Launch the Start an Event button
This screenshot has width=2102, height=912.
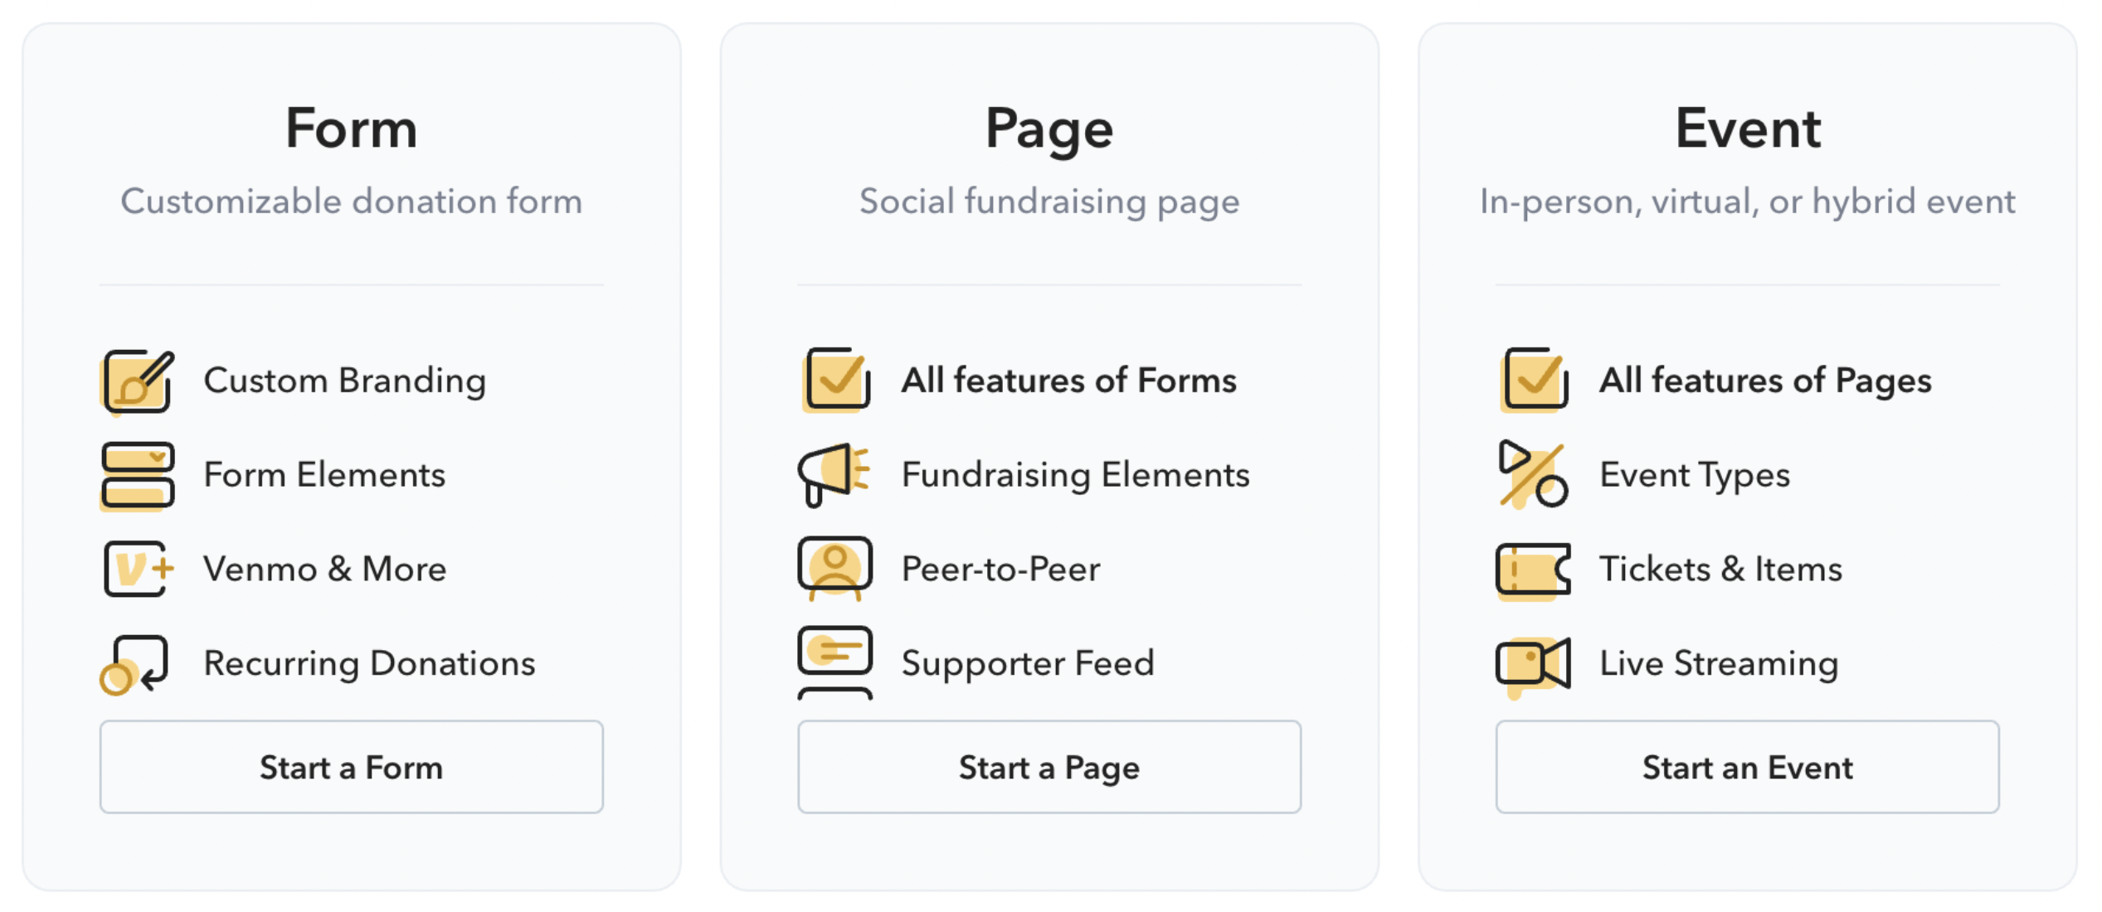coord(1748,767)
